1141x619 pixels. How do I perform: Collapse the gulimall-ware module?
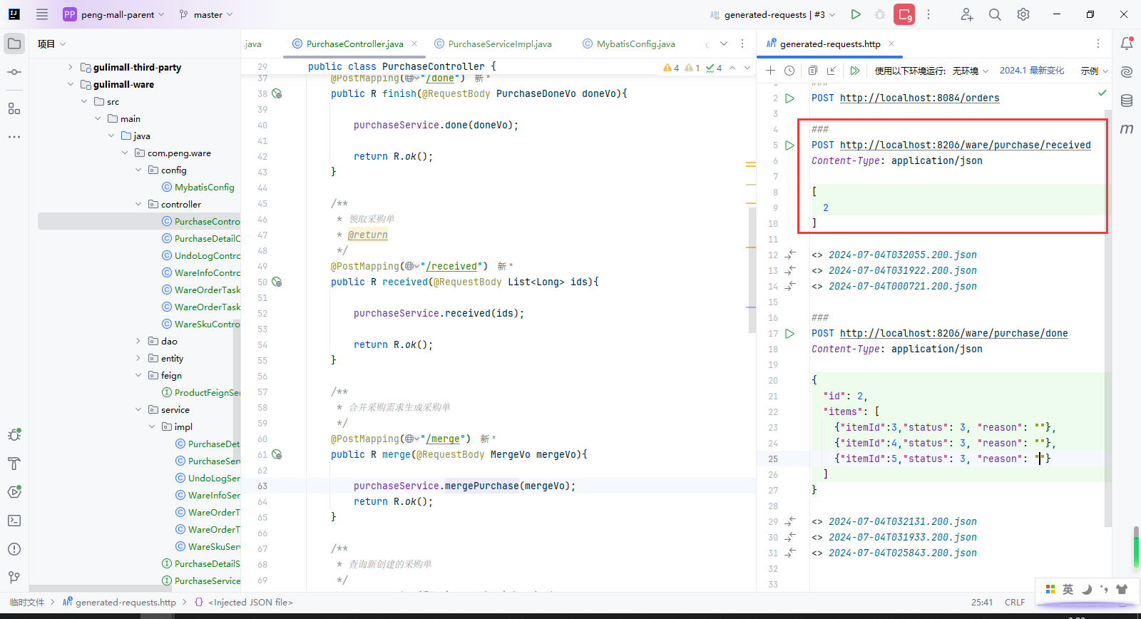(70, 85)
